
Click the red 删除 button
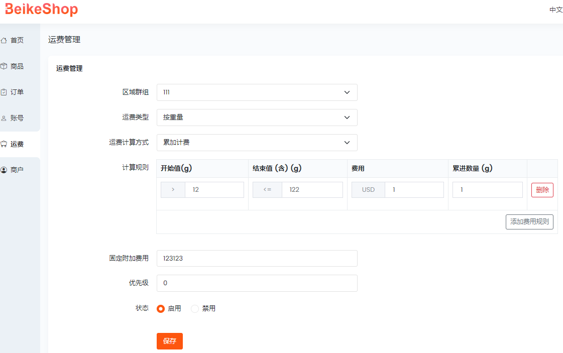[542, 190]
